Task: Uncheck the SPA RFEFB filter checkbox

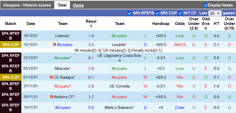Action: pos(129,13)
